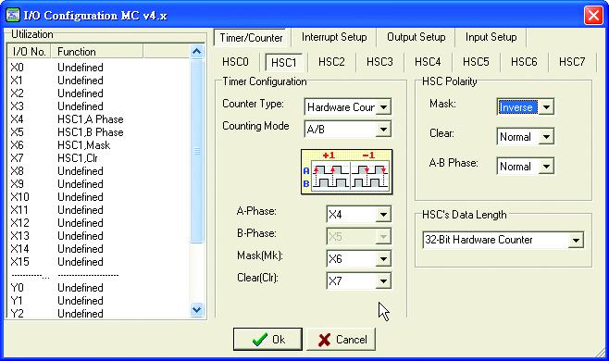
Task: Cancel using the red X button
Action: pos(341,339)
